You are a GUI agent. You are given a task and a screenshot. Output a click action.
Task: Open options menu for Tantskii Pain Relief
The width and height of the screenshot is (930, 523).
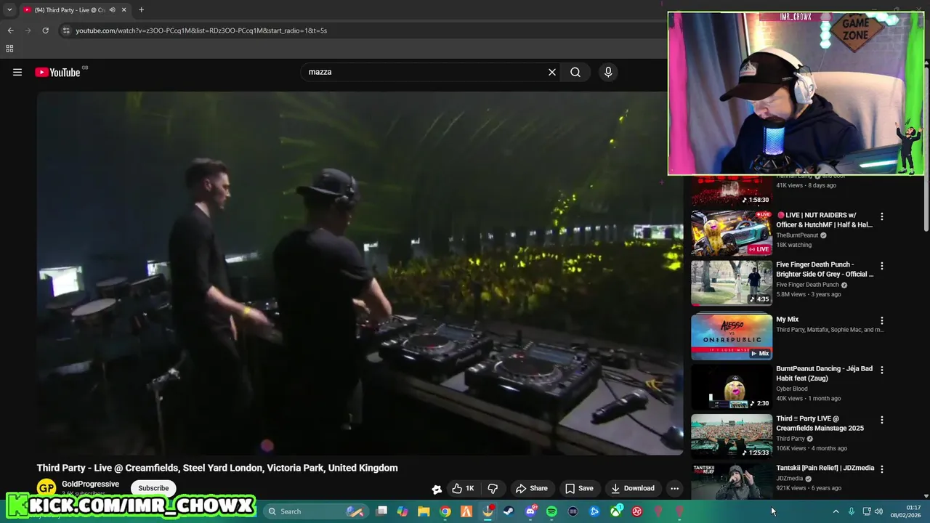pos(882,469)
